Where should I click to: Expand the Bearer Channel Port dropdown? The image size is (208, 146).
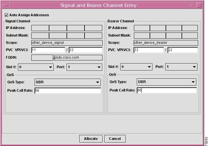point(181,67)
